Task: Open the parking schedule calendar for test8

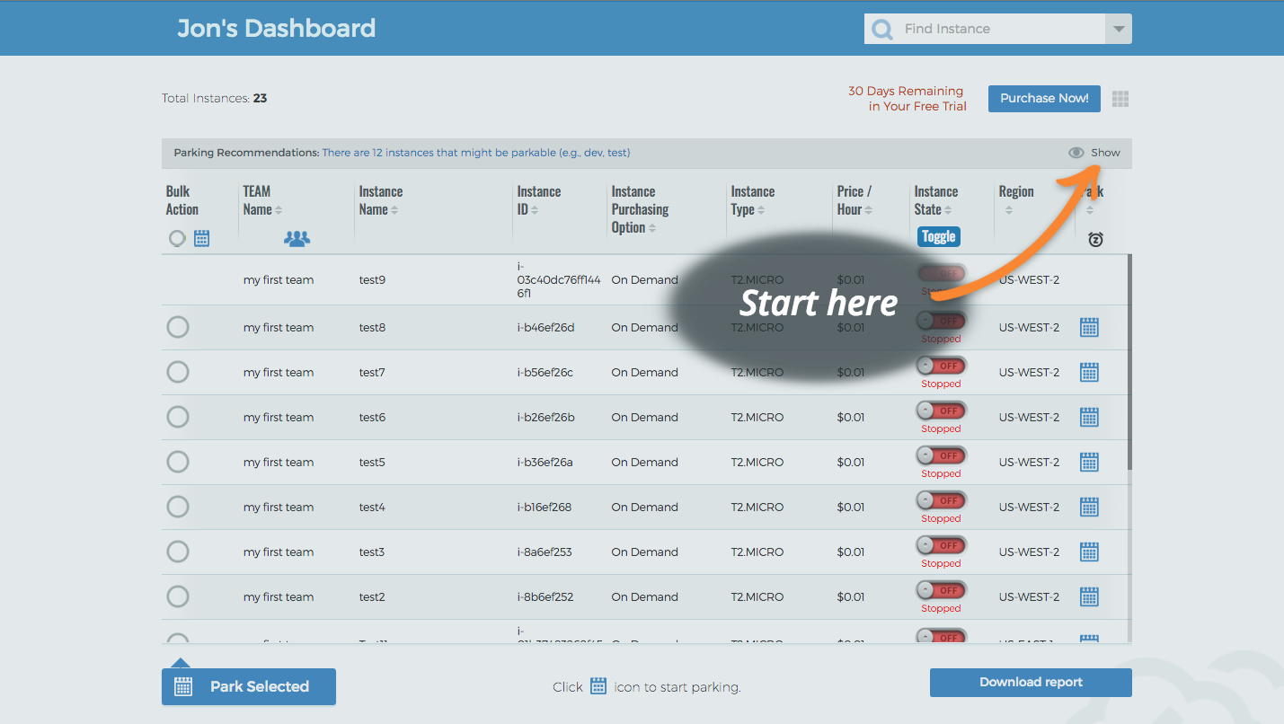Action: (1089, 327)
